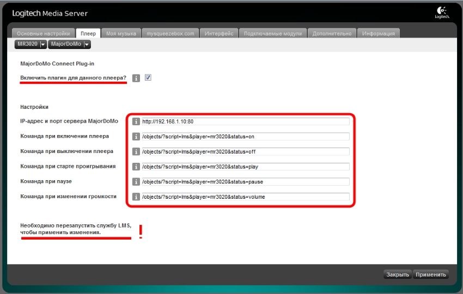Click info icon for playback start command

click(136, 167)
